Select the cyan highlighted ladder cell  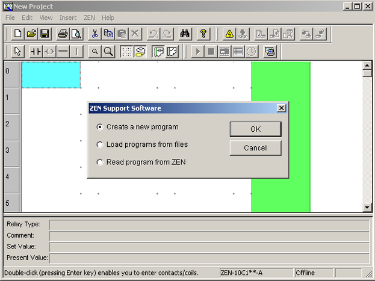51,75
